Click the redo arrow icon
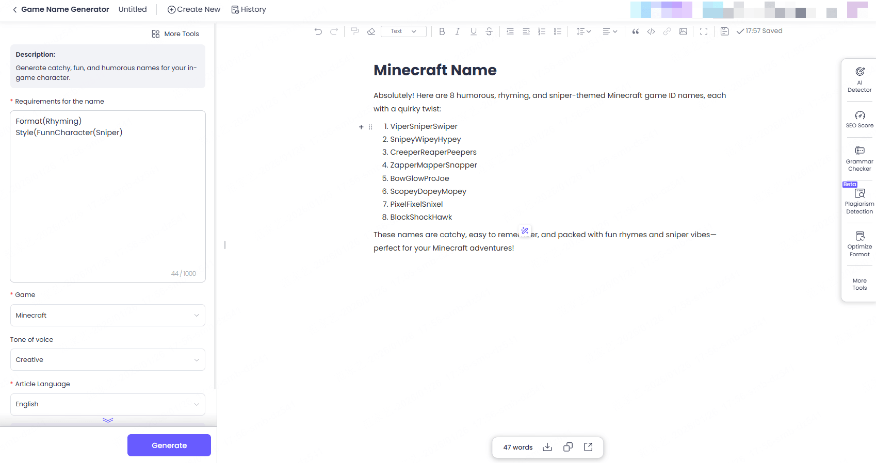Screen dimensions: 876x463 [334, 31]
